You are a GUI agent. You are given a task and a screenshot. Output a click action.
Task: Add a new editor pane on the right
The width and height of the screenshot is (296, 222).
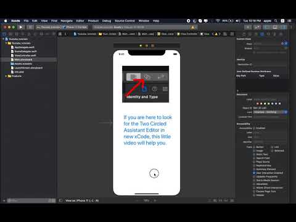click(x=232, y=34)
